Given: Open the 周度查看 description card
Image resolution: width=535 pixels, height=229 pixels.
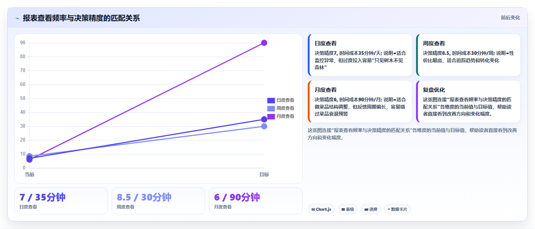Looking at the screenshot, I should (x=468, y=55).
